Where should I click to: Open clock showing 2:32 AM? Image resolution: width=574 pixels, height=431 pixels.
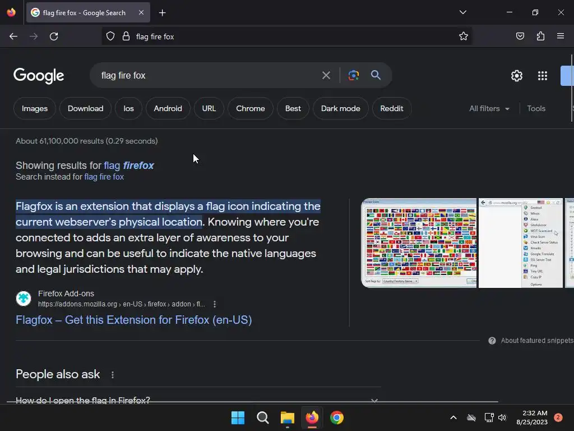532,418
